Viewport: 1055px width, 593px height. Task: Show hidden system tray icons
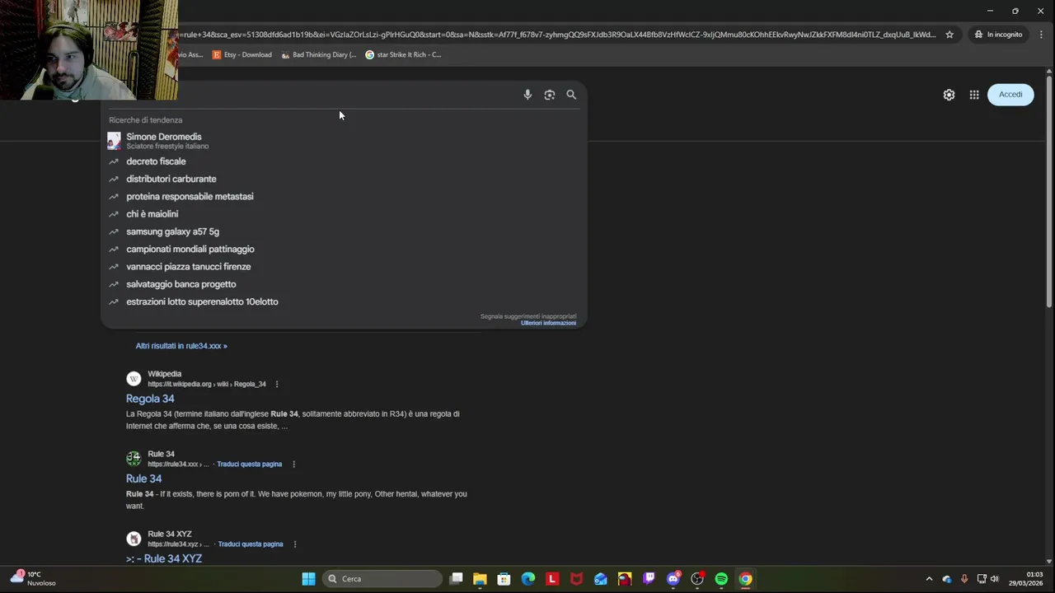(x=929, y=579)
